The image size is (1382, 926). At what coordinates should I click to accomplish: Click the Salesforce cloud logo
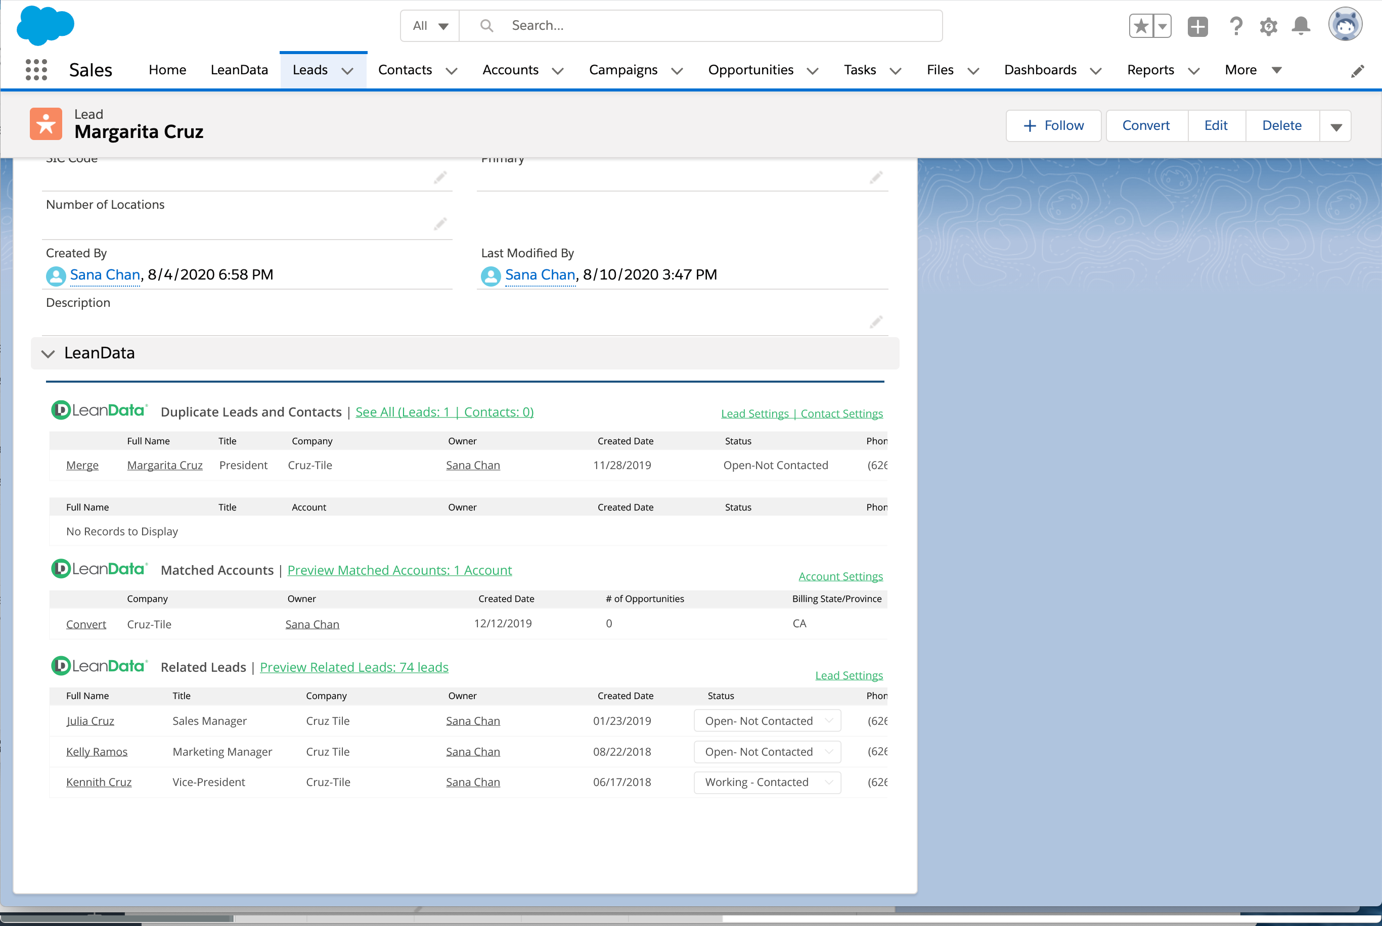click(x=45, y=25)
